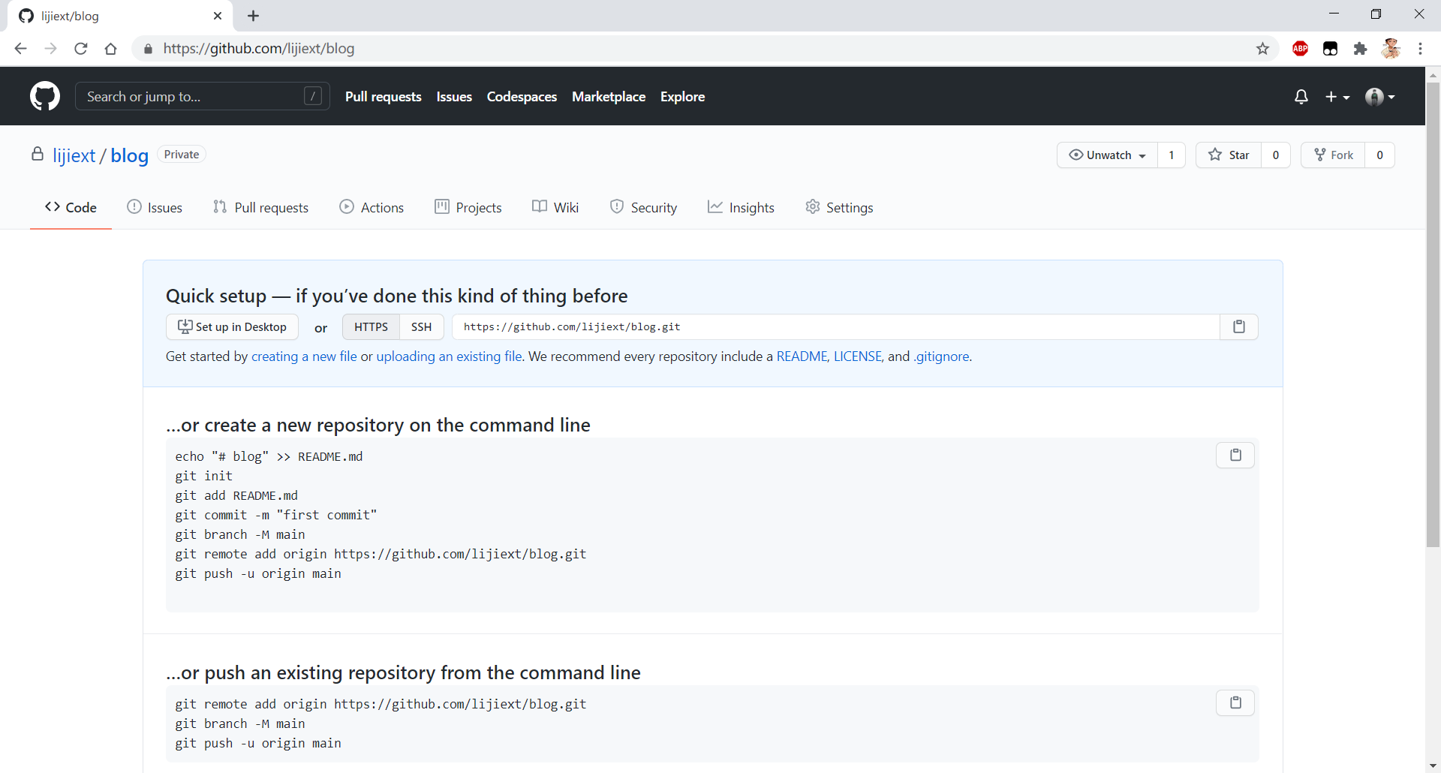Open the Chrome profile avatar
Screen dimensions: 1441x773
1391,49
